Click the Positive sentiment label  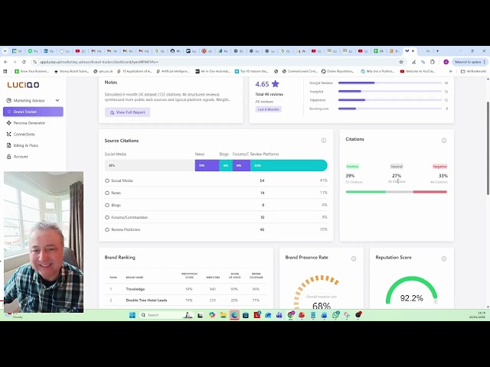pos(352,167)
